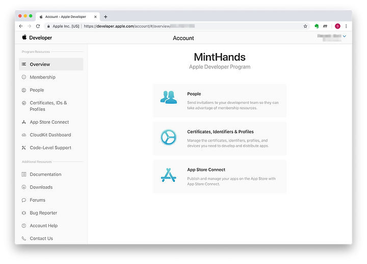The height and width of the screenshot is (264, 367).
Task: Click the Account Help question icon
Action: pyautogui.click(x=24, y=226)
